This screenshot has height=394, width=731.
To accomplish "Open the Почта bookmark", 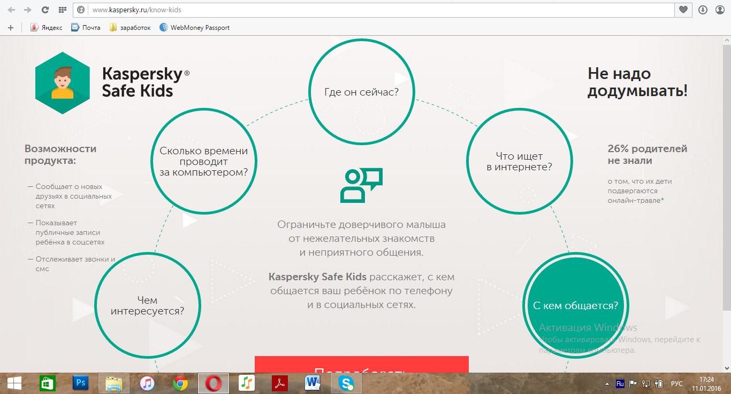I will (x=86, y=27).
